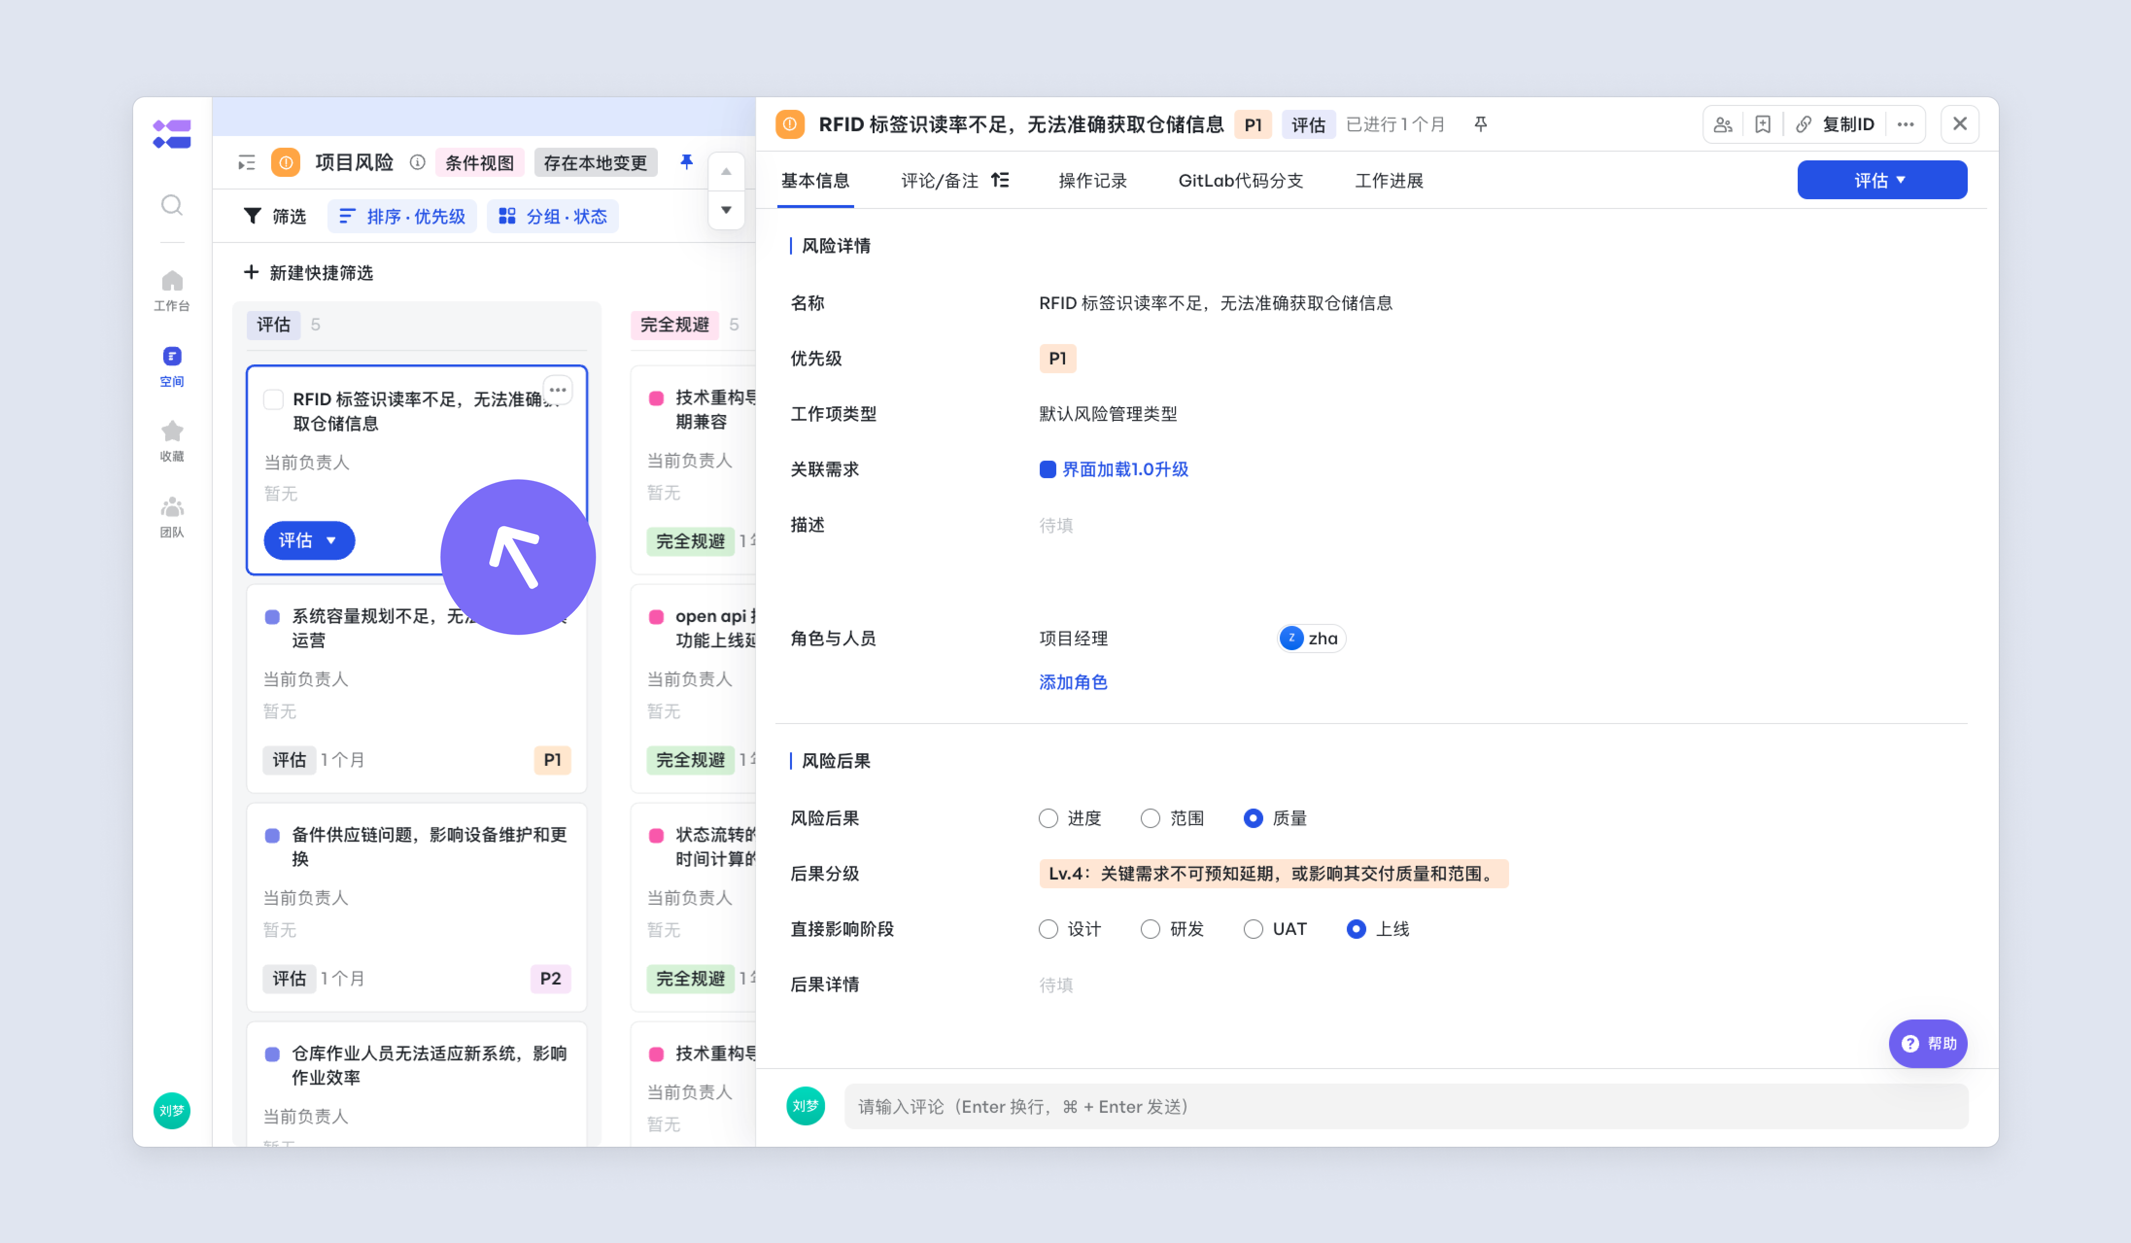Open the members icon in detail header
The width and height of the screenshot is (2131, 1243).
(1722, 124)
